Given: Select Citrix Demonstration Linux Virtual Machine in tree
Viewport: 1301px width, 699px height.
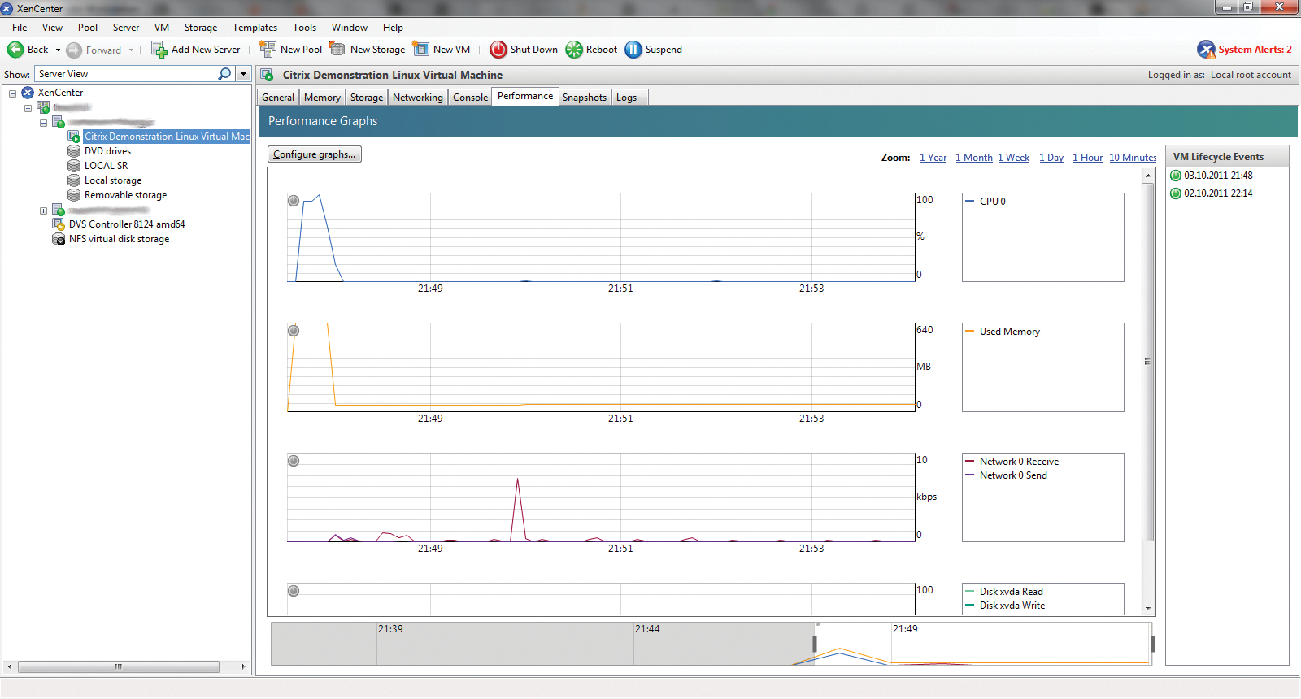Looking at the screenshot, I should tap(167, 137).
